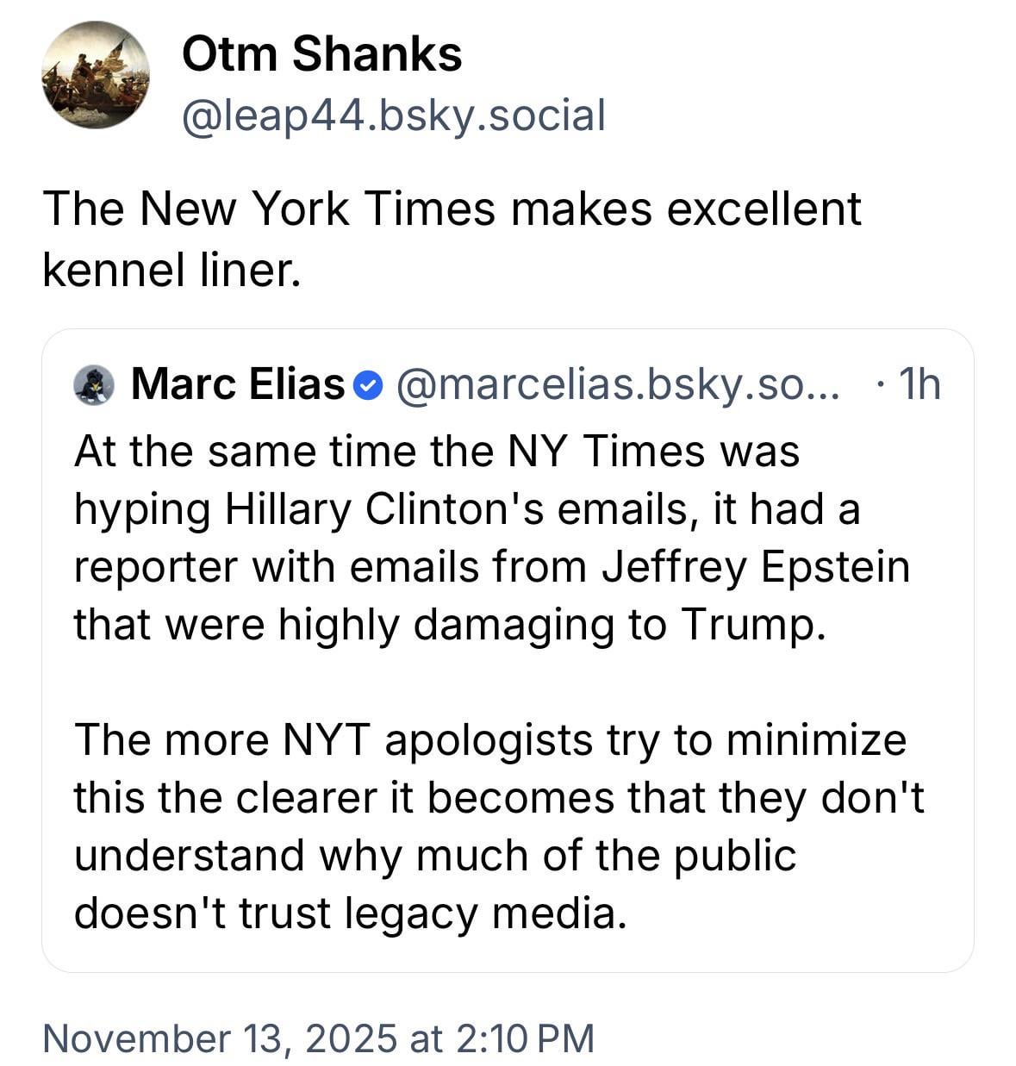The height and width of the screenshot is (1066, 1016).
Task: Click the 'kennel liner.' text line
Action: pyautogui.click(x=172, y=270)
